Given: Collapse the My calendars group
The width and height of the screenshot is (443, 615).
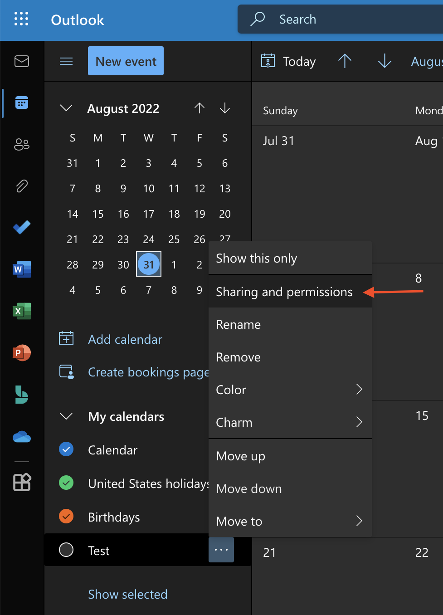Looking at the screenshot, I should click(66, 416).
